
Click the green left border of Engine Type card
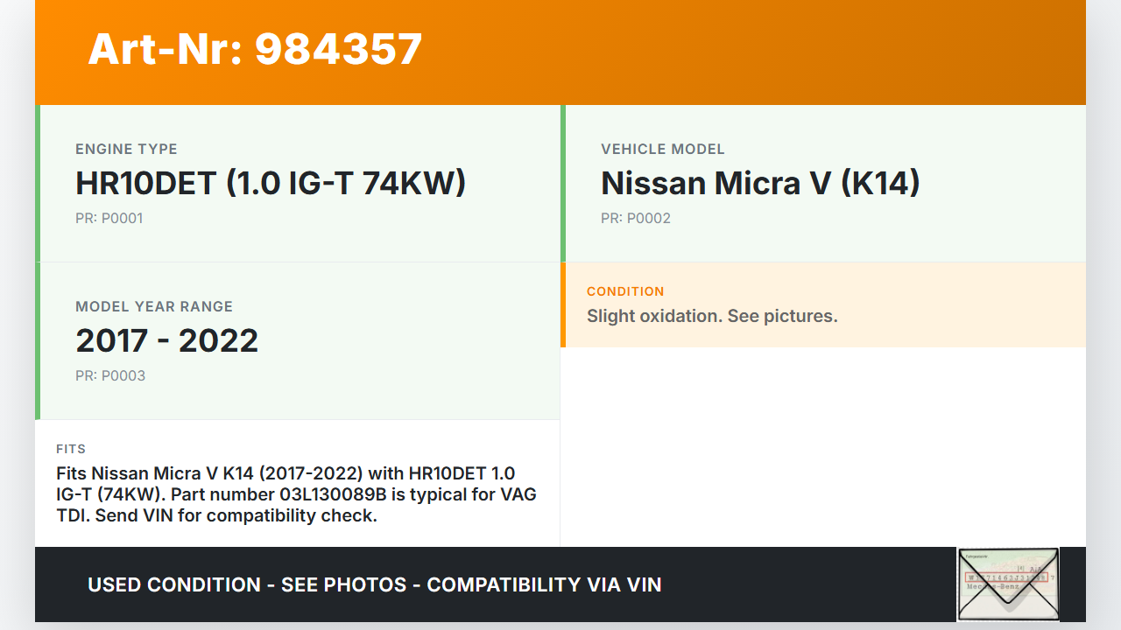(38, 184)
